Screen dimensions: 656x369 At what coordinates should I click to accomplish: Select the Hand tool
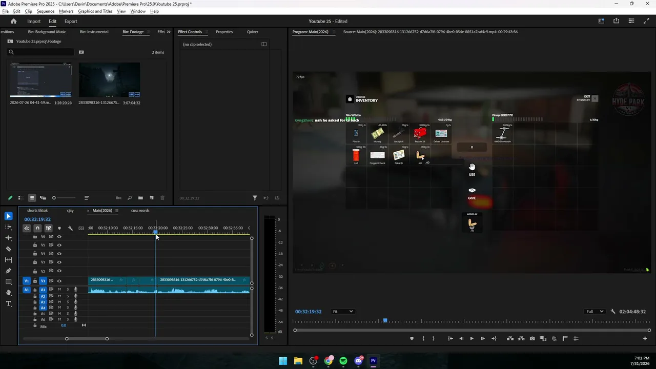pyautogui.click(x=9, y=293)
